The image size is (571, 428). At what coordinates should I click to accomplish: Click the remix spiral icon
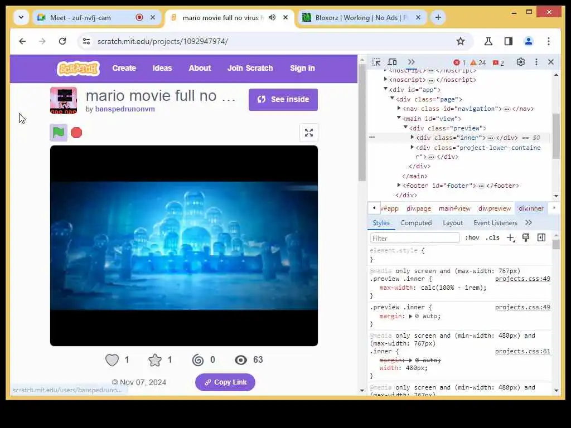click(198, 360)
